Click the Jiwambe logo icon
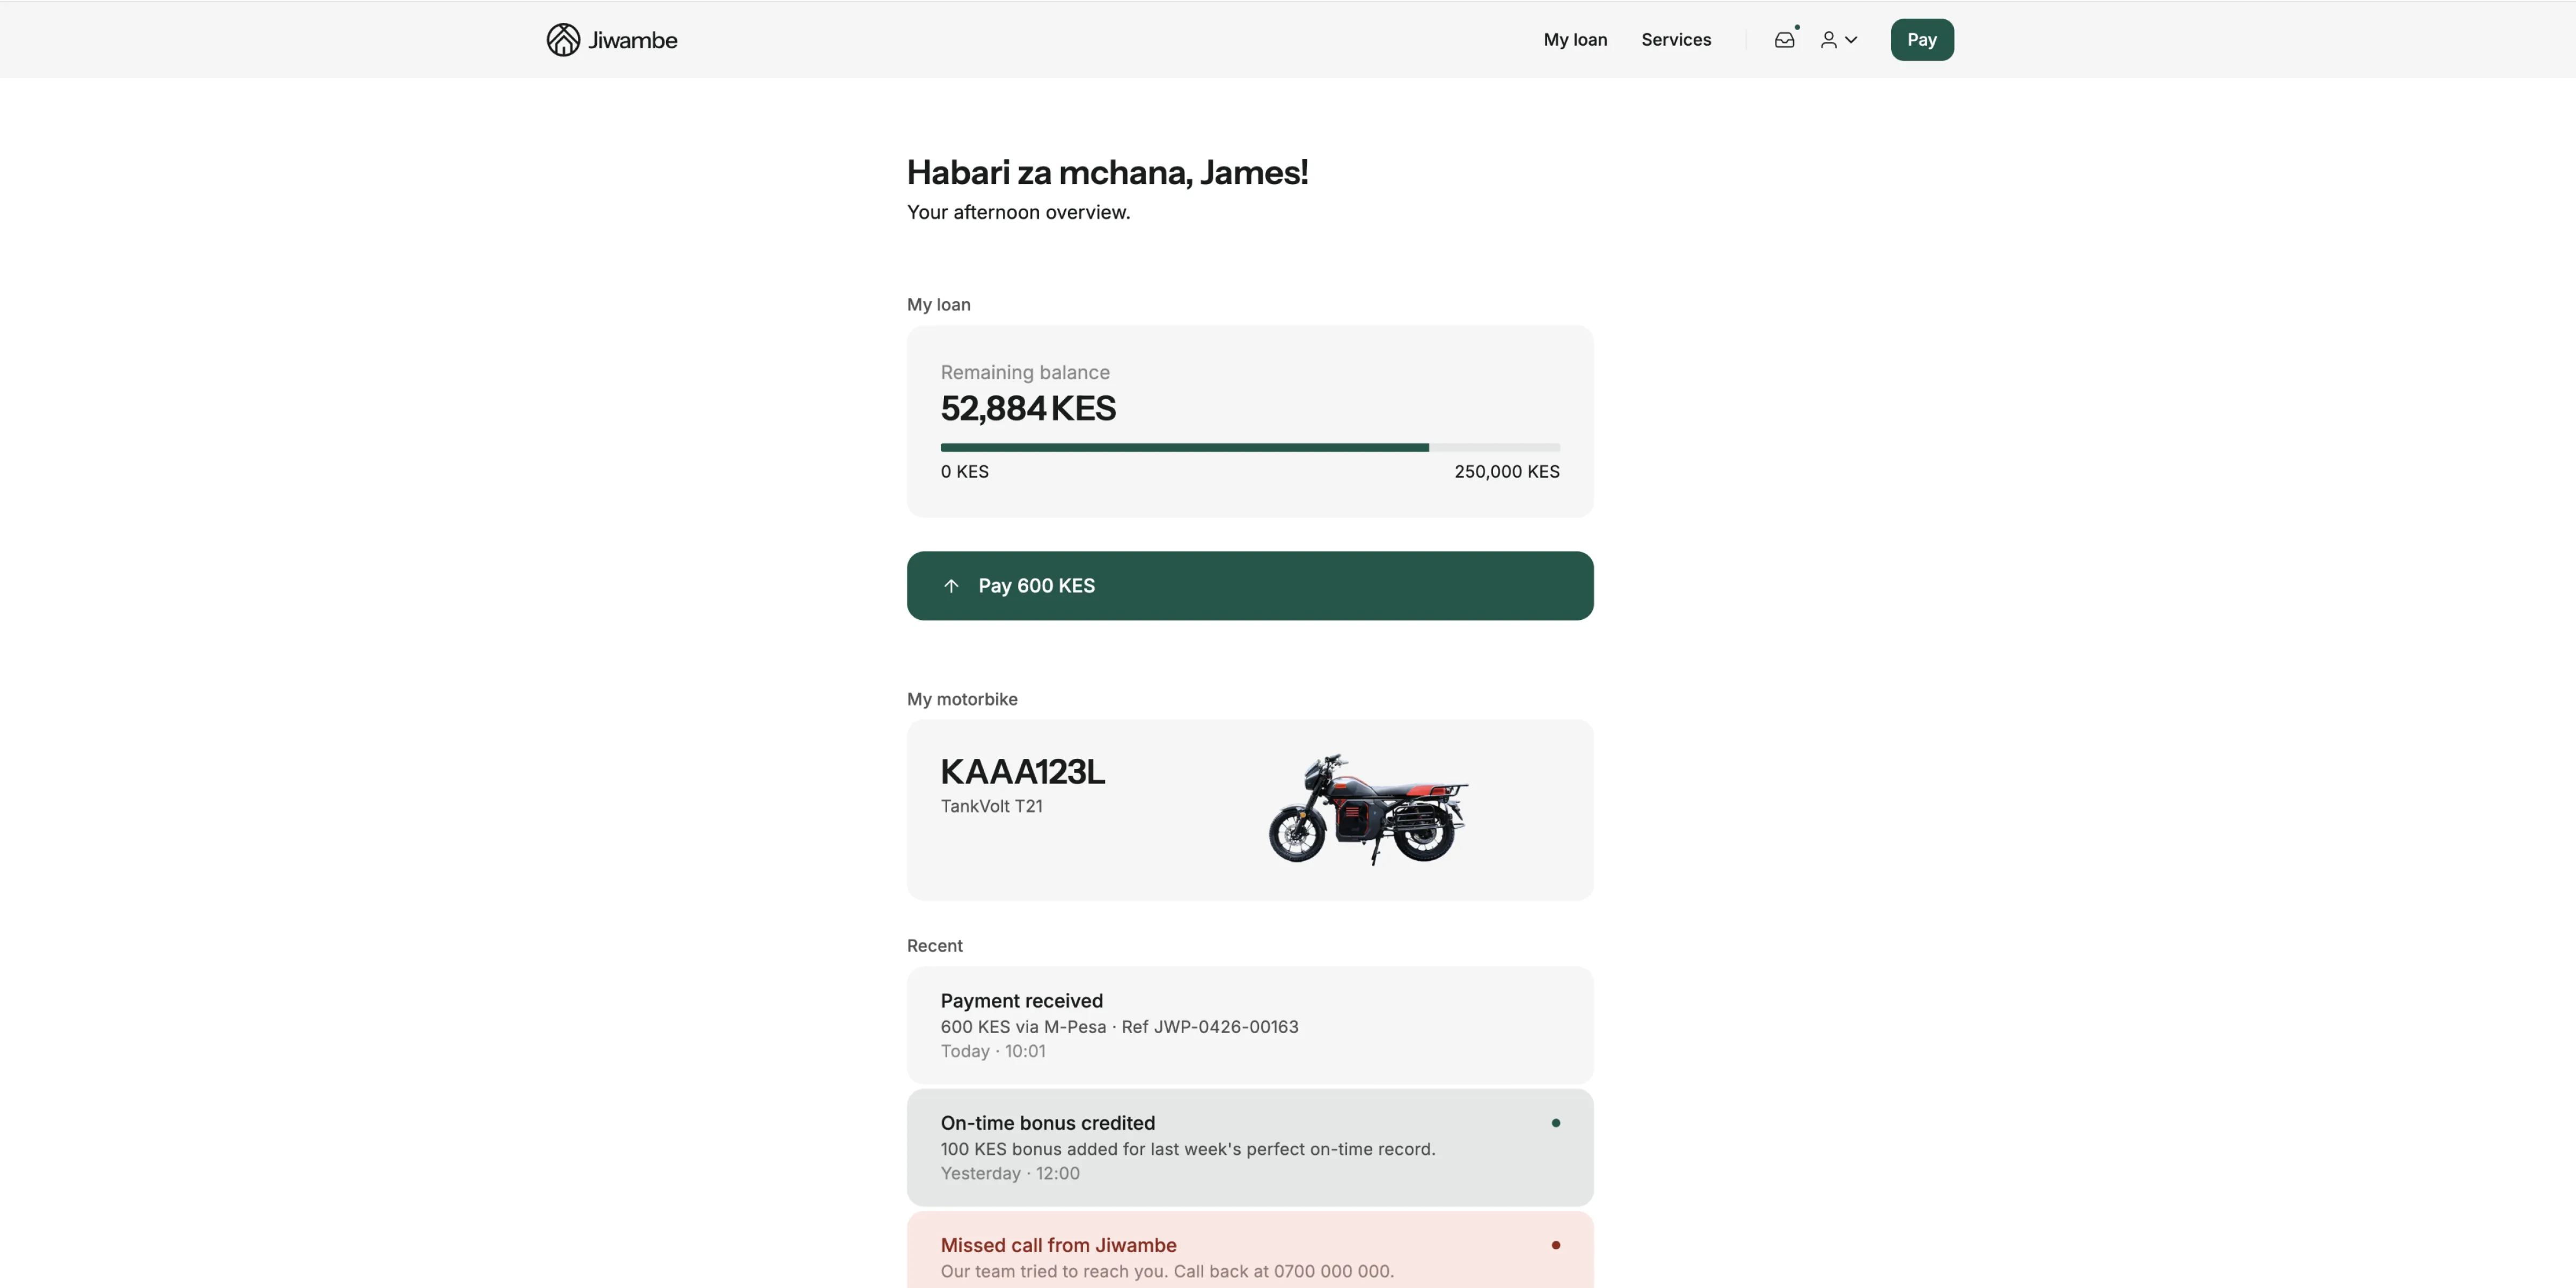The height and width of the screenshot is (1288, 2576). (x=563, y=40)
